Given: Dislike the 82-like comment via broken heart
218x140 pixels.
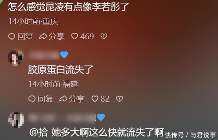Looking at the screenshot, I should coord(120,99).
